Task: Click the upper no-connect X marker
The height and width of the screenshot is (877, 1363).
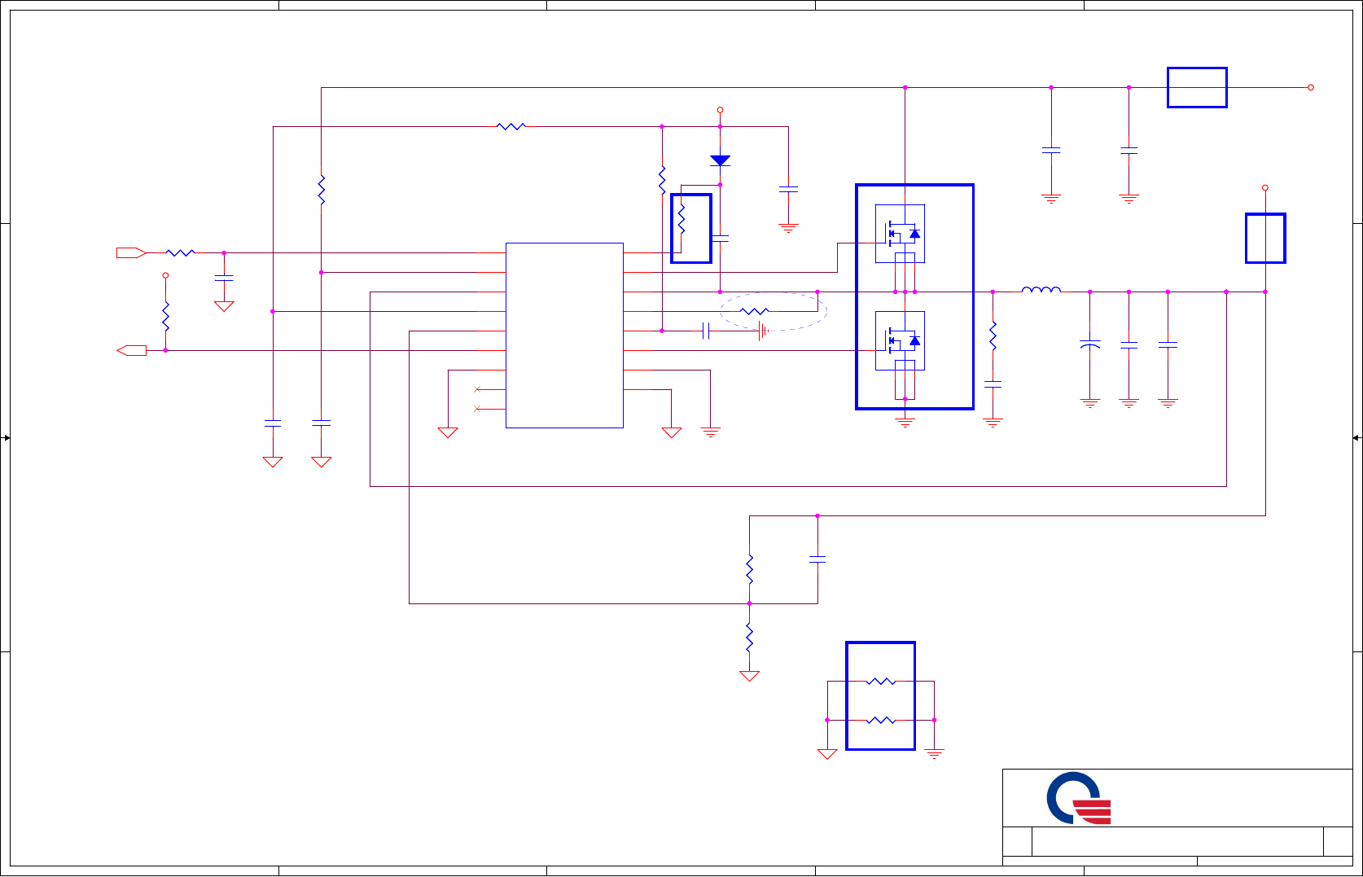Action: pos(477,389)
